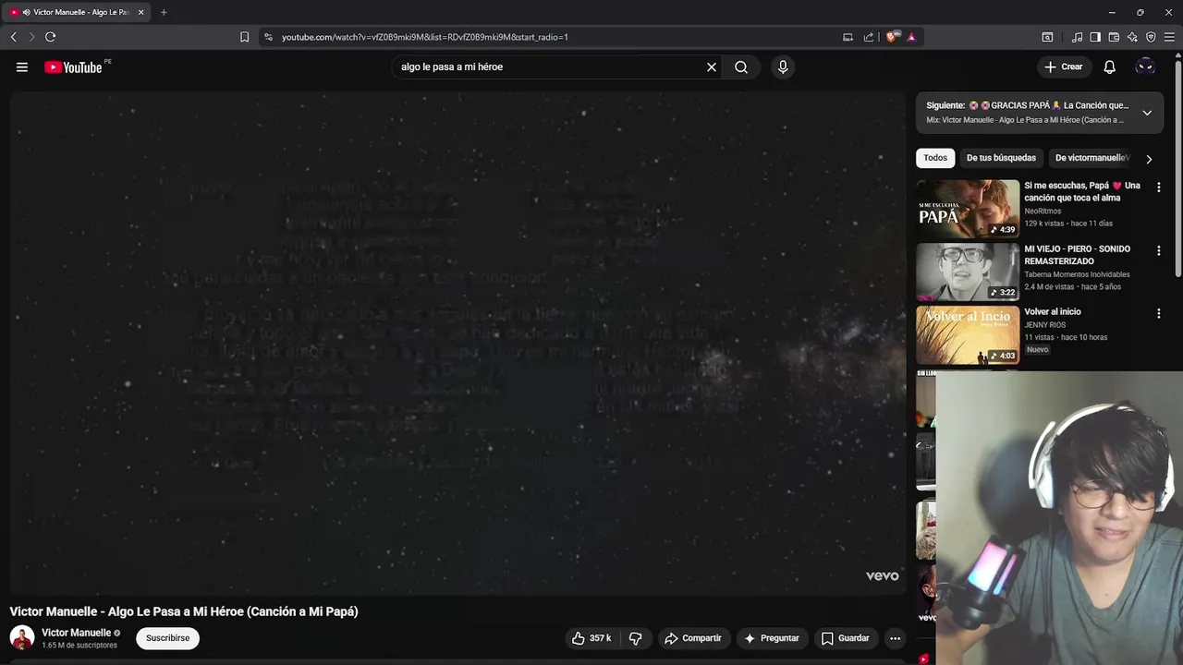Open 'Taberna Momentos Inolvidables' channel

[1077, 274]
